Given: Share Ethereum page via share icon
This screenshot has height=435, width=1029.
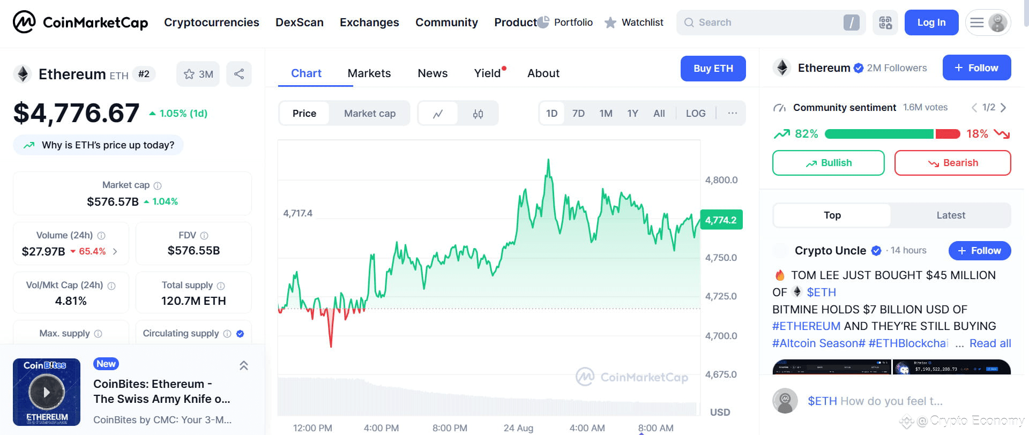Looking at the screenshot, I should tap(239, 74).
